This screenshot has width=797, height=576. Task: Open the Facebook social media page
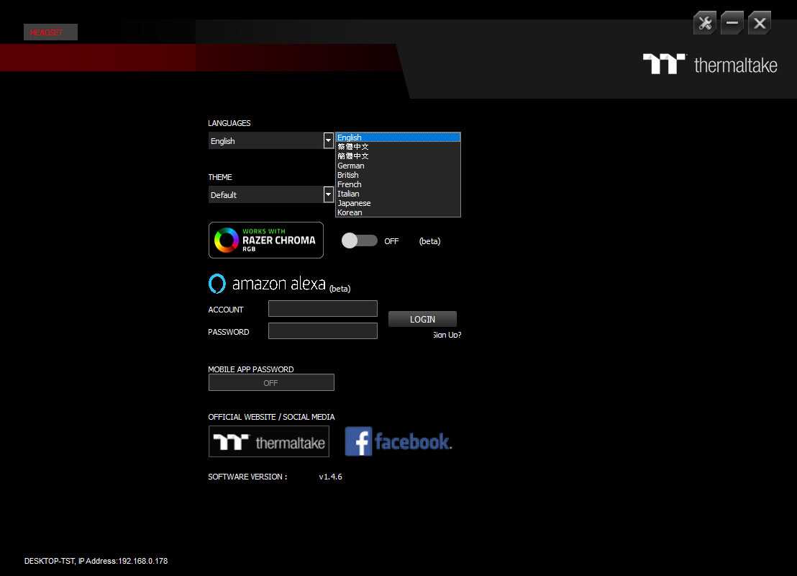(398, 441)
